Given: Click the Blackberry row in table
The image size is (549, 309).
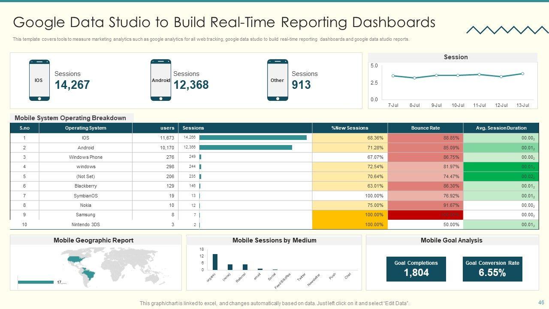Looking at the screenshot, I should [x=85, y=186].
